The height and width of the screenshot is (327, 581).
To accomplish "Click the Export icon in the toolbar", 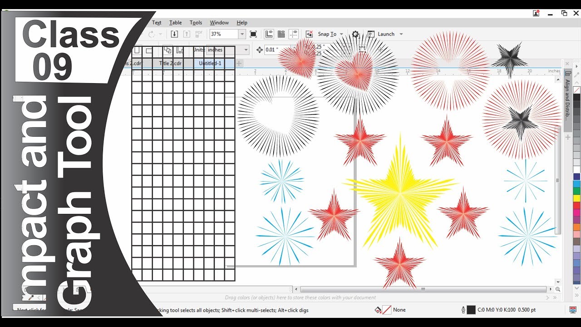I will [186, 34].
